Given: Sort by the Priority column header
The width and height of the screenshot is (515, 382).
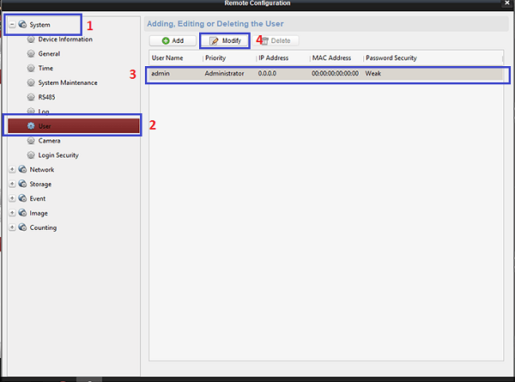Looking at the screenshot, I should tap(215, 58).
